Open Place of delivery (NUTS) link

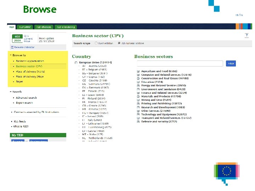point(30,71)
